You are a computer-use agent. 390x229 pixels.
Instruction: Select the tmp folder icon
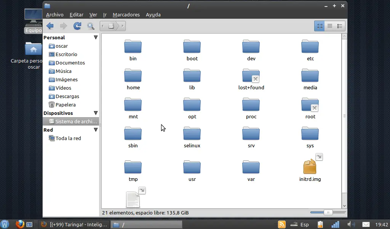(x=133, y=167)
